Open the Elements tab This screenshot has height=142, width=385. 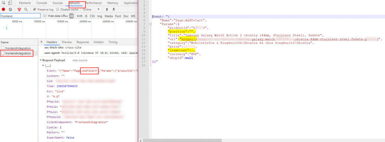25,3
